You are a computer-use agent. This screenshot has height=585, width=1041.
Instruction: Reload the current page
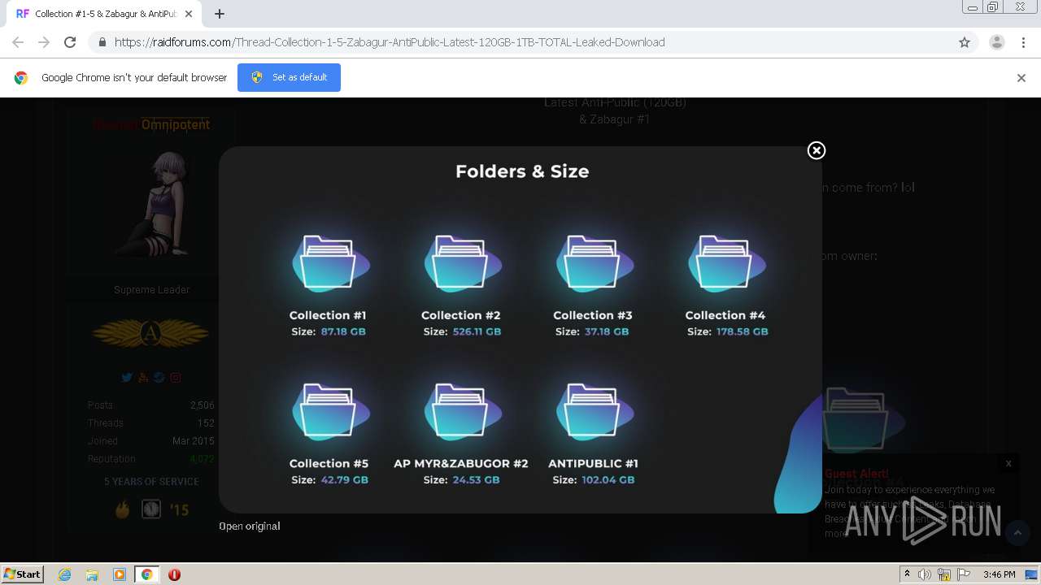[70, 42]
